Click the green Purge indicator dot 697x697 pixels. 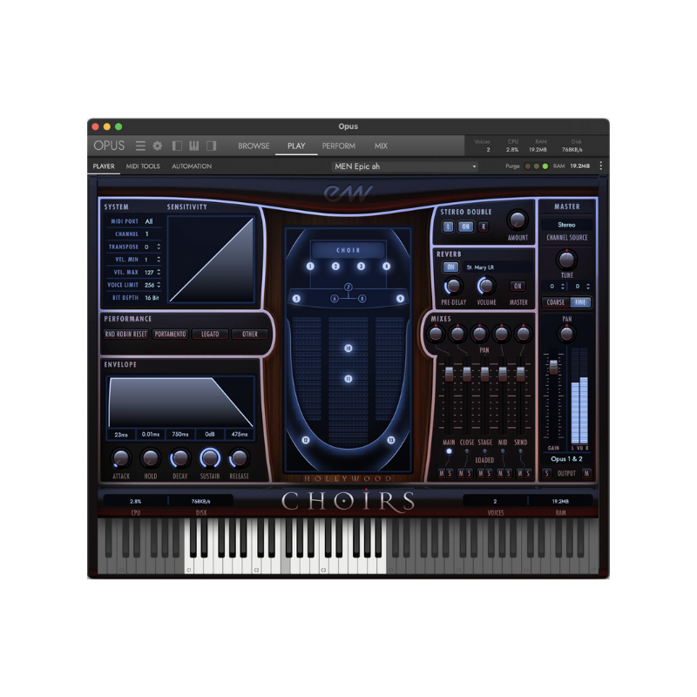[x=545, y=166]
